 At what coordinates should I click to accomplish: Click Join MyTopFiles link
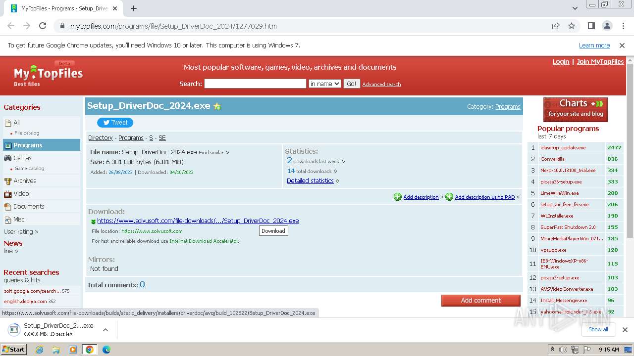coord(600,62)
